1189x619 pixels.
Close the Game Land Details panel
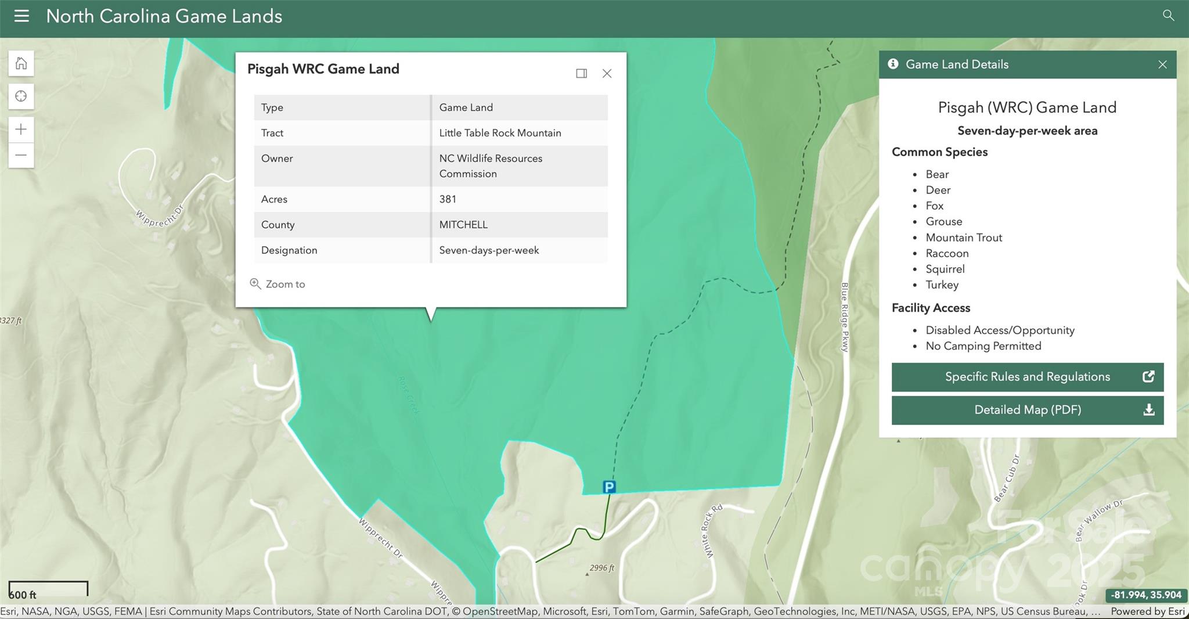[1162, 64]
